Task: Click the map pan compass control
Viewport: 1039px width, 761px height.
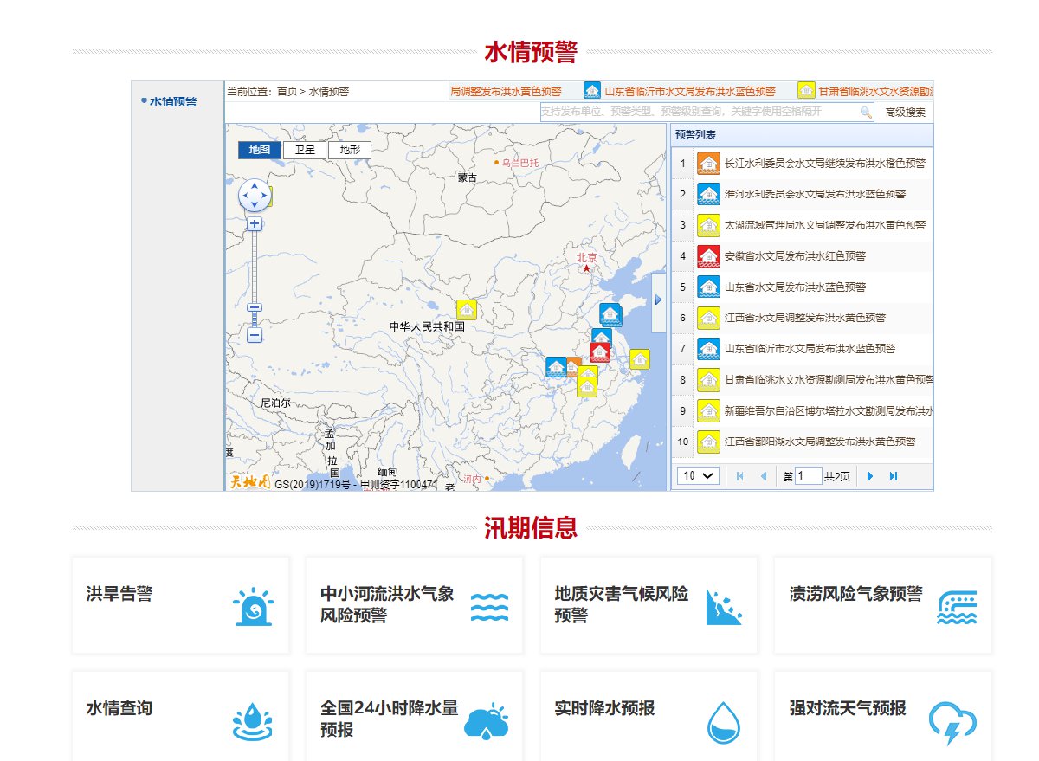Action: point(255,196)
